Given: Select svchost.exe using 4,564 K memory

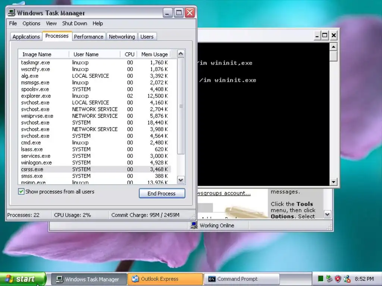Looking at the screenshot, I should coord(95,136).
